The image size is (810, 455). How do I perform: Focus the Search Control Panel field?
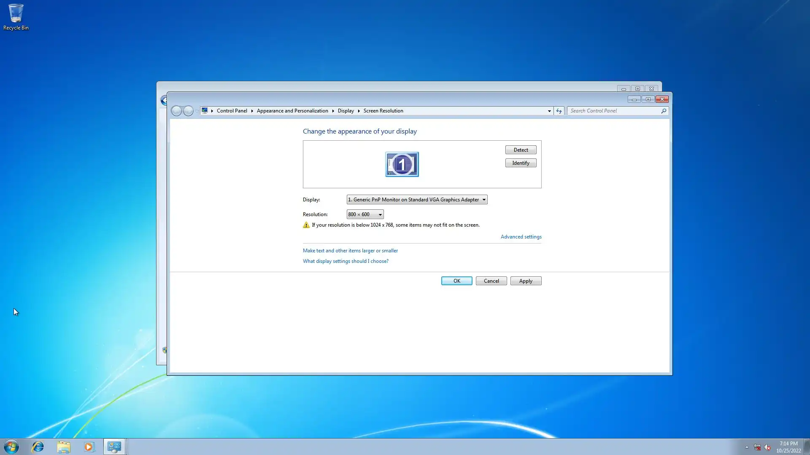(x=614, y=111)
